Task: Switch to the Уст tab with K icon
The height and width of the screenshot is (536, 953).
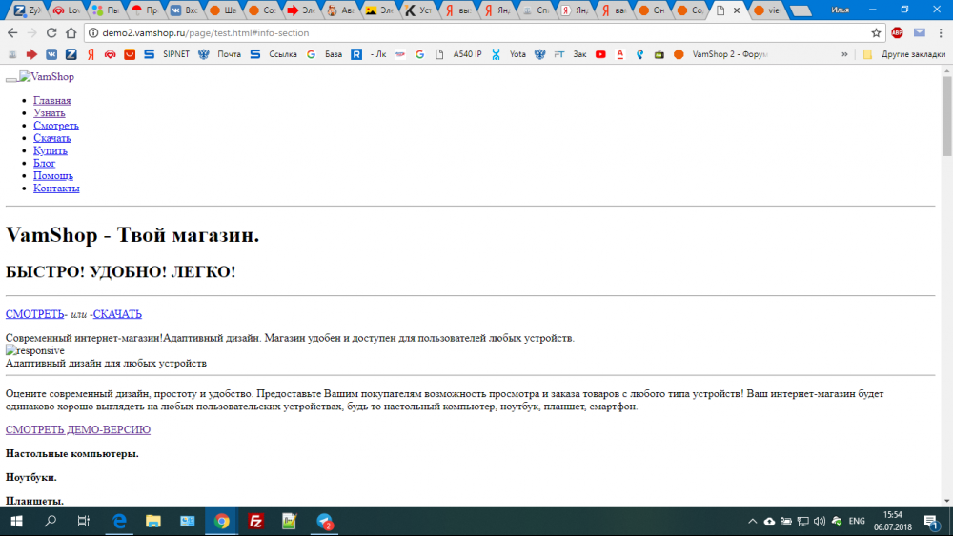Action: 418,10
